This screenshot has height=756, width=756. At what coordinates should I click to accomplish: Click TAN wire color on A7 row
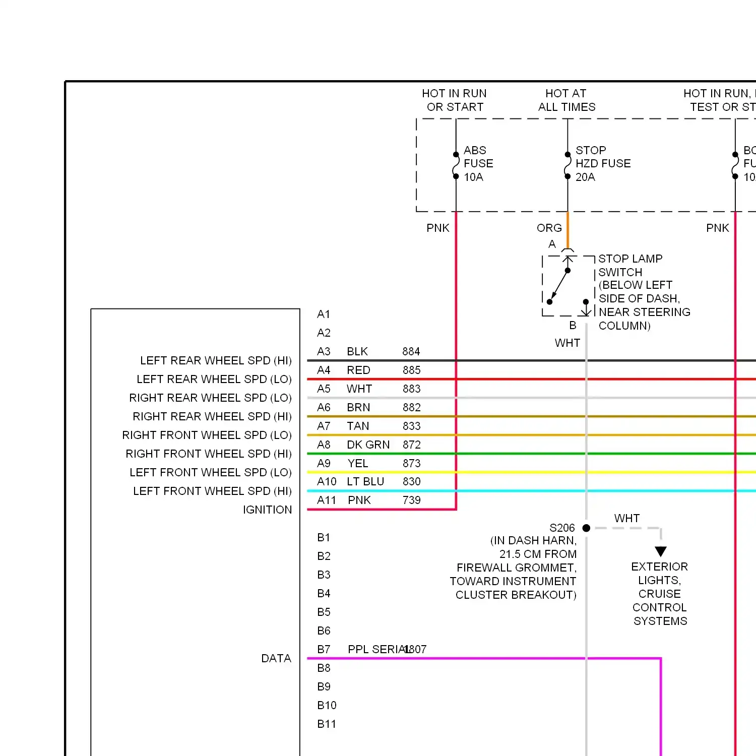pos(358,426)
